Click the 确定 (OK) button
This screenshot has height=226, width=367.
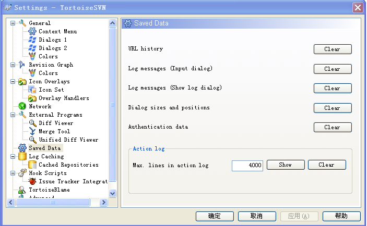[x=215, y=216]
